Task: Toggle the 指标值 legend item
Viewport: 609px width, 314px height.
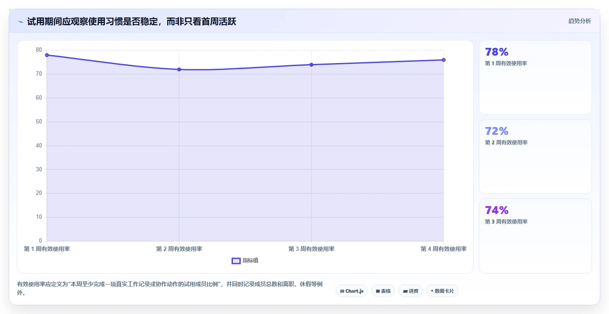Action: (245, 261)
